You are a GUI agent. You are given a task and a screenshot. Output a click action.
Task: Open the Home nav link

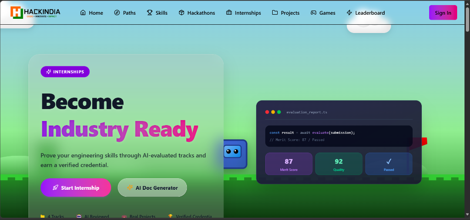(x=91, y=13)
